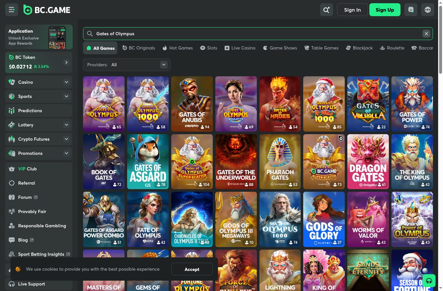Open Gates of Valhalla game

coord(368,104)
